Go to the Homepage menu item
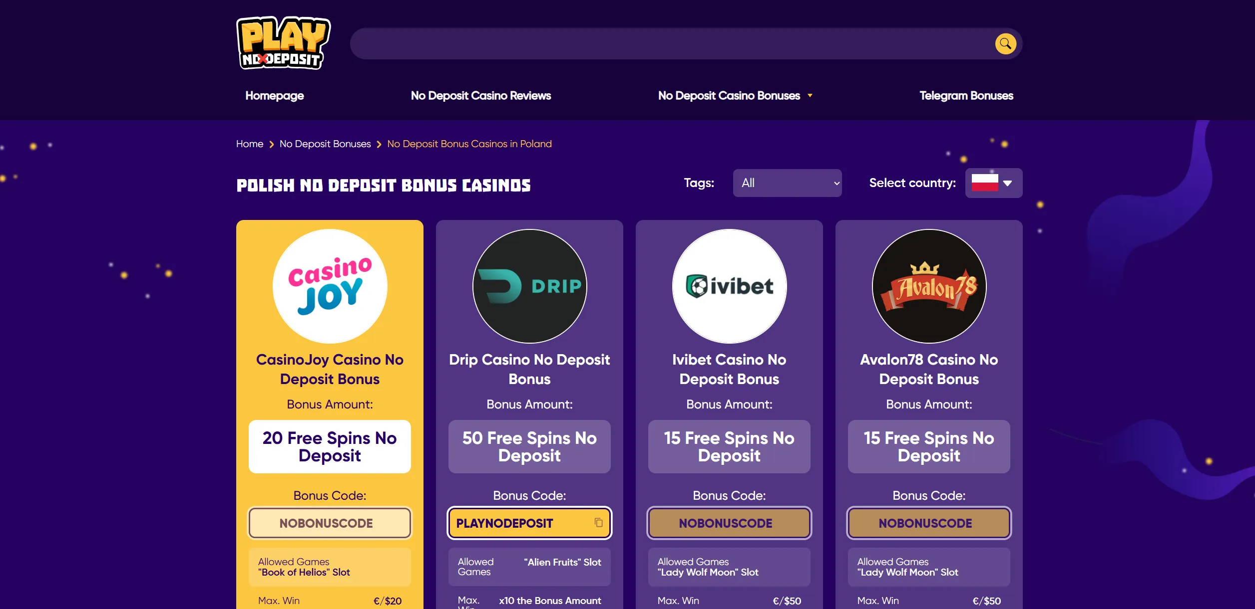The height and width of the screenshot is (609, 1255). tap(274, 95)
